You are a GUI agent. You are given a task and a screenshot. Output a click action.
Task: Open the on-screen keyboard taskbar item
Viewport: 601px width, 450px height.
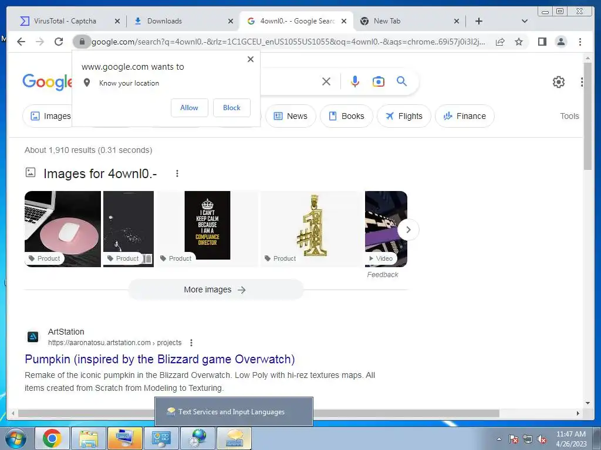[125, 438]
